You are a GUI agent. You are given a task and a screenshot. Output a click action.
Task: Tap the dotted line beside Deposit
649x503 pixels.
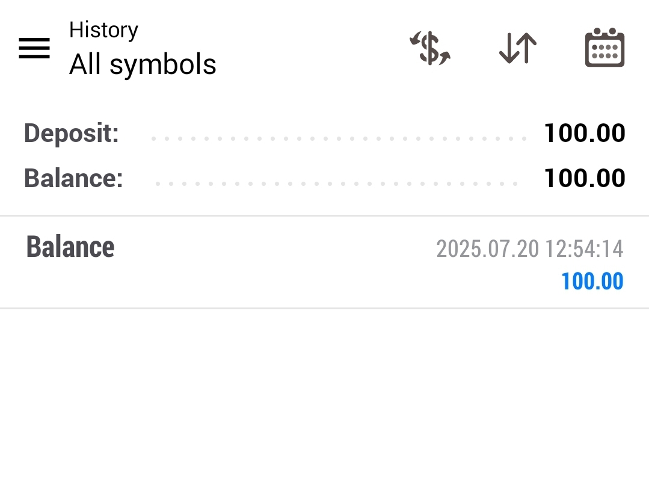tap(337, 139)
